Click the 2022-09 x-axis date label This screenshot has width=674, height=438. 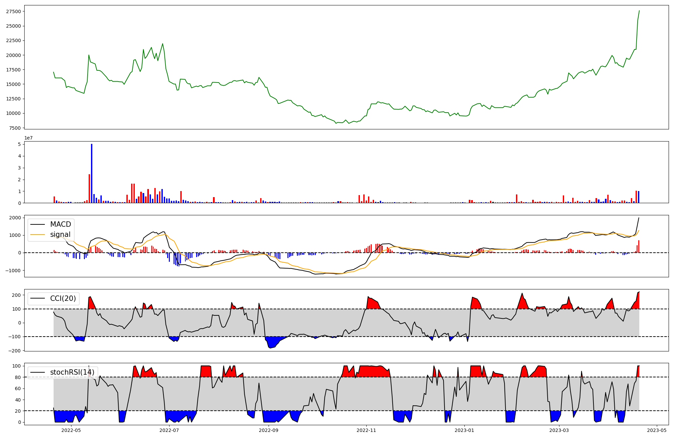click(x=269, y=430)
